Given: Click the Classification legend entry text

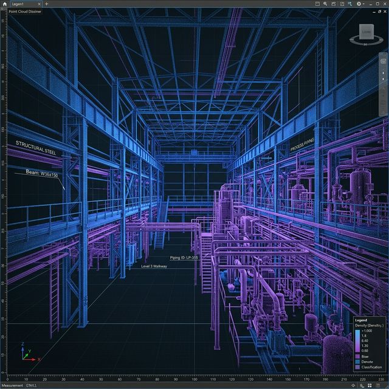Looking at the screenshot, I should coord(371,367).
